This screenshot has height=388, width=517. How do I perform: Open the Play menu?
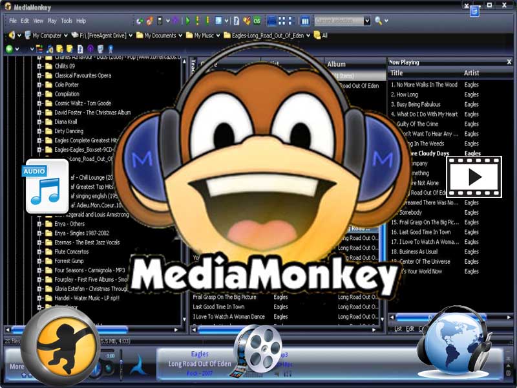pos(52,20)
